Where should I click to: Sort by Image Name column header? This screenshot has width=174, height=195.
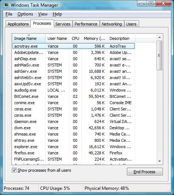[29, 38]
